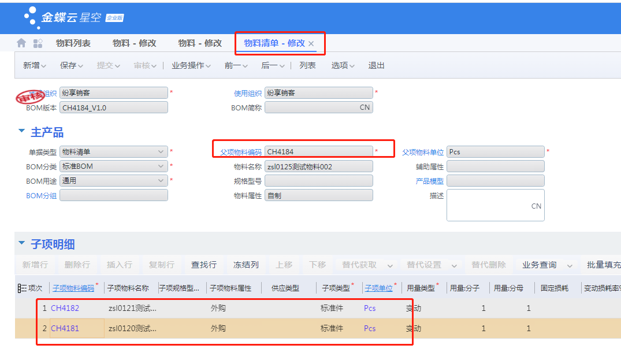
Task: Open the column settings icon beside 项次
Action: (22, 288)
